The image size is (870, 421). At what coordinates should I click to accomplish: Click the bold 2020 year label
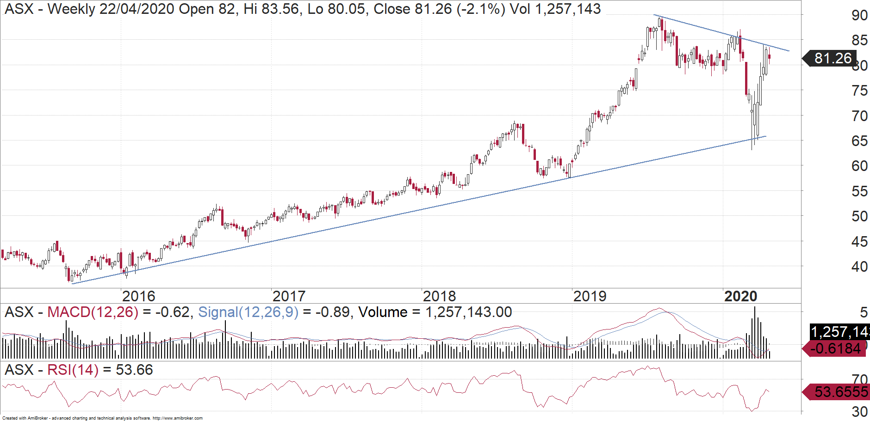pos(740,296)
